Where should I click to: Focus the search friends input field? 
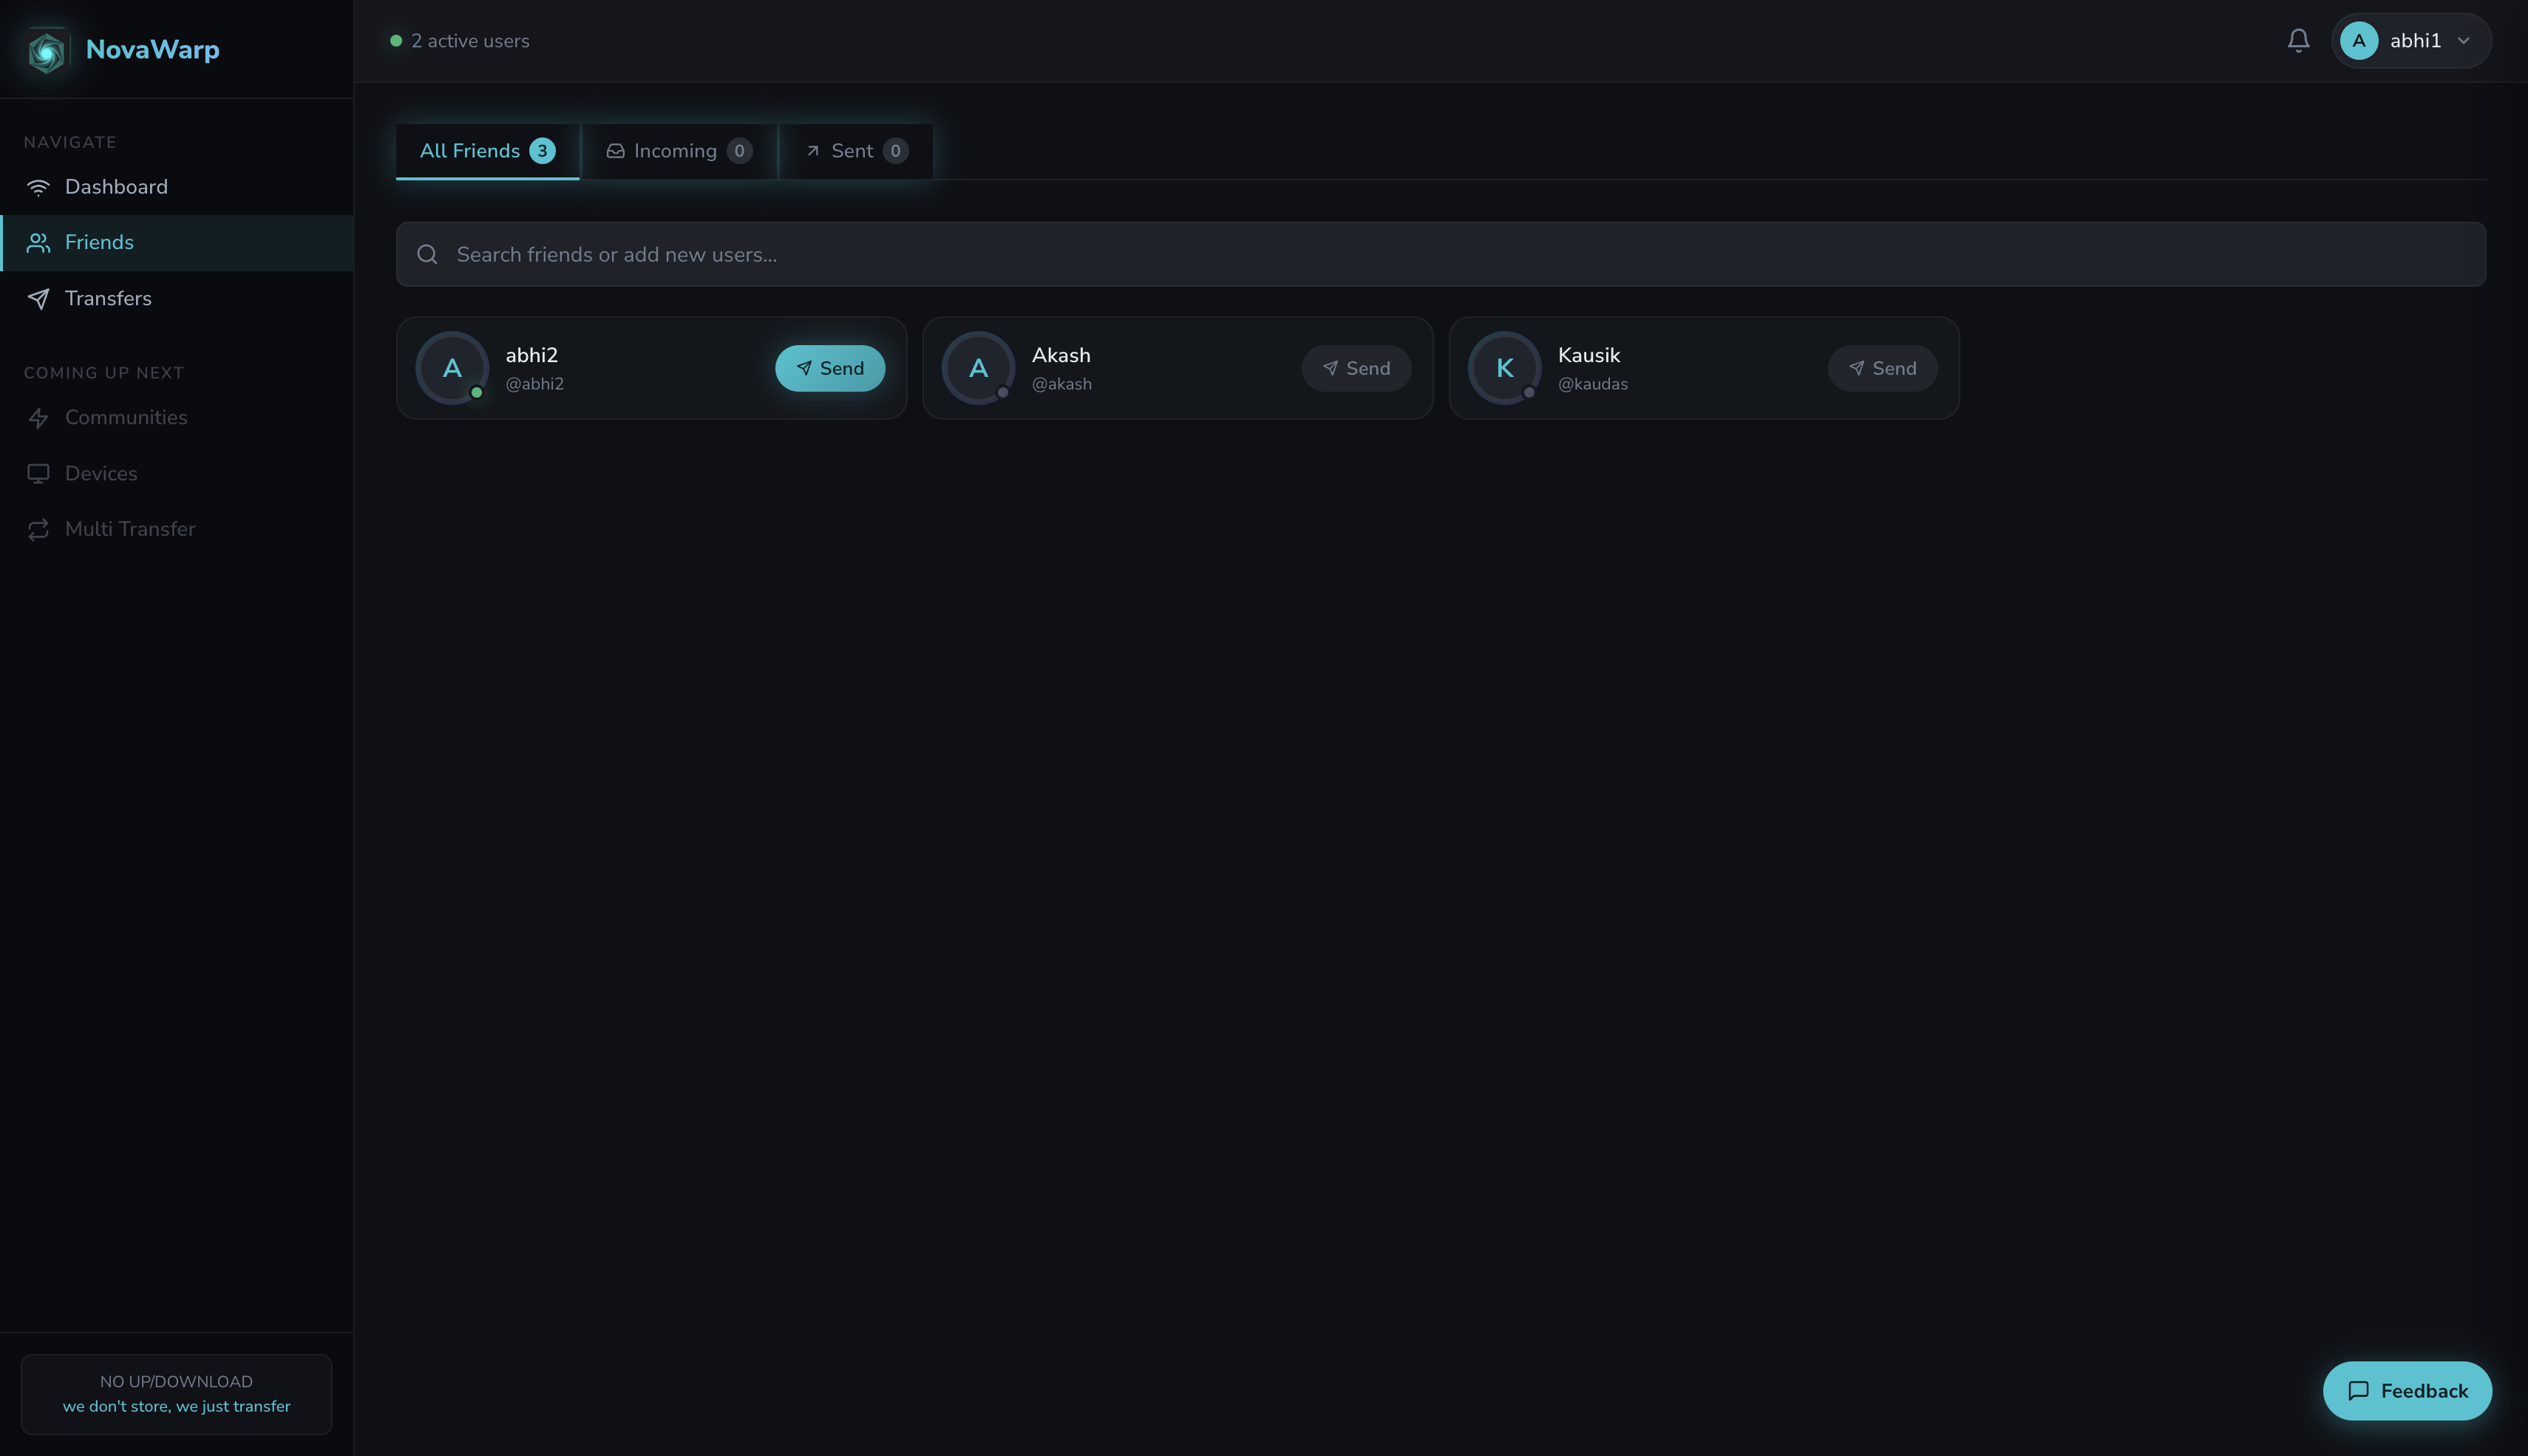pyautogui.click(x=1440, y=255)
